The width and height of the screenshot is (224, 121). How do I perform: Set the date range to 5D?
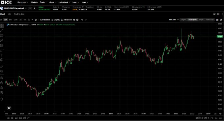(x=12, y=118)
